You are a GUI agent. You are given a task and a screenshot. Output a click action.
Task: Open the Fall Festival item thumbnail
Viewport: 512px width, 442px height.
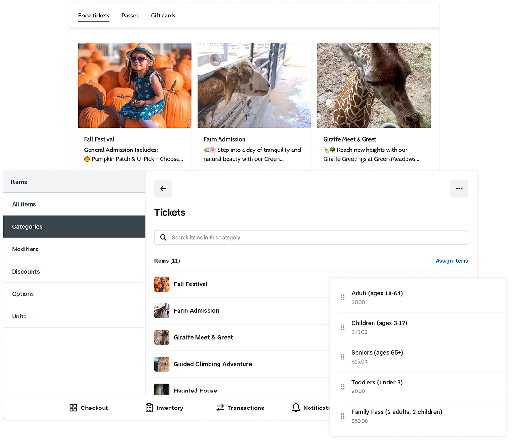tap(162, 284)
